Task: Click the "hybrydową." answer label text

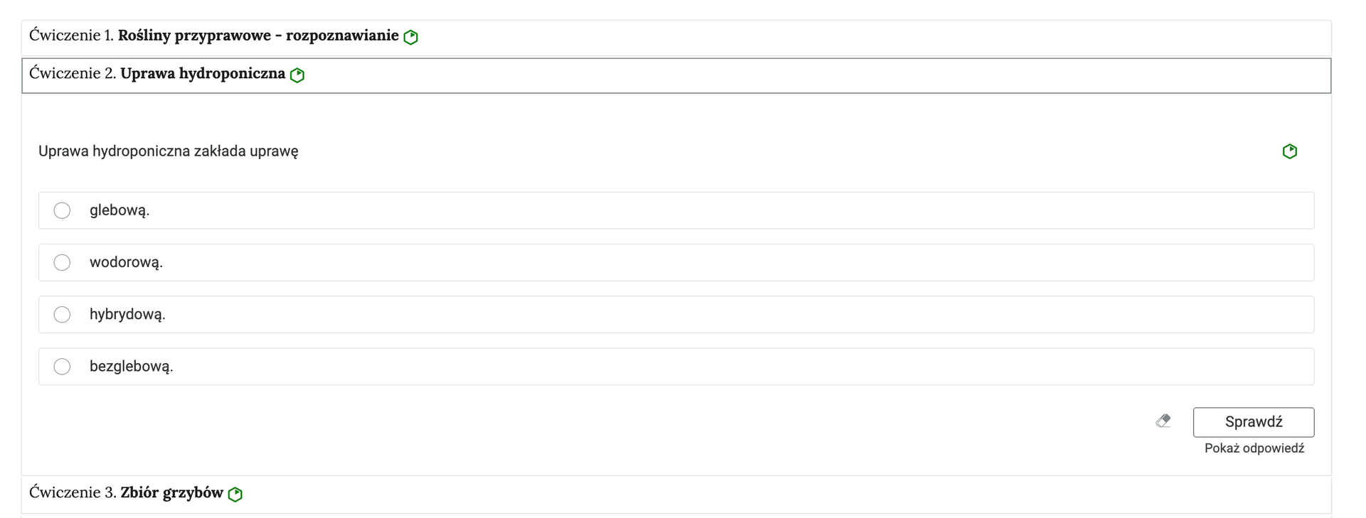Action: pyautogui.click(x=127, y=315)
